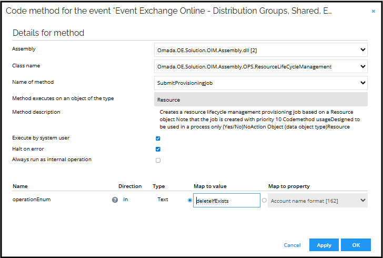Click the help icon beside operationEnum

(x=115, y=200)
